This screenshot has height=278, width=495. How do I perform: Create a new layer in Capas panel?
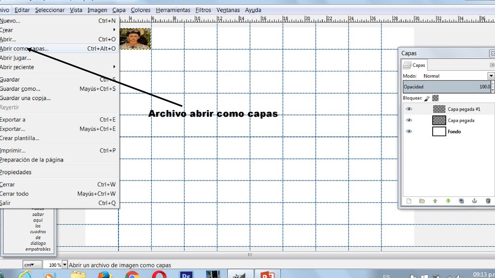pyautogui.click(x=409, y=201)
